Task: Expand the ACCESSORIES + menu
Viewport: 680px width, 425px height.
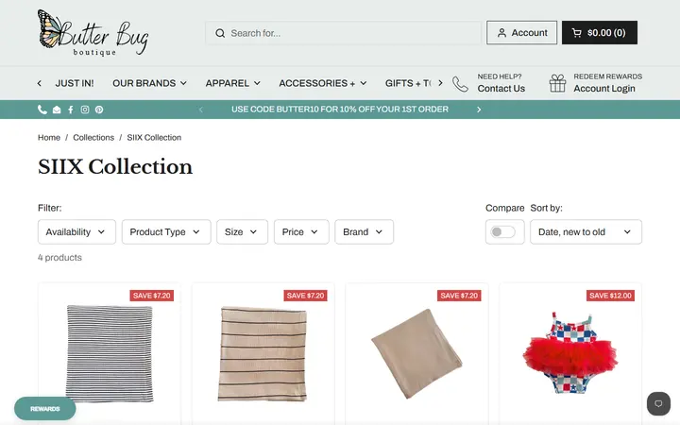Action: (323, 83)
